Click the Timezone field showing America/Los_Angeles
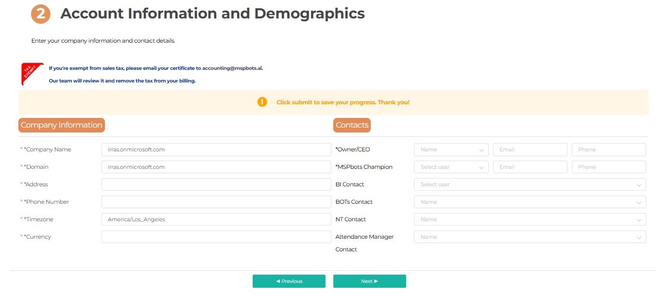 tap(216, 219)
